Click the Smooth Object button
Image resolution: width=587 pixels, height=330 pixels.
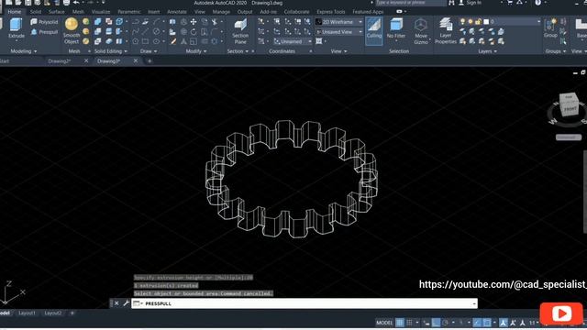[72, 30]
